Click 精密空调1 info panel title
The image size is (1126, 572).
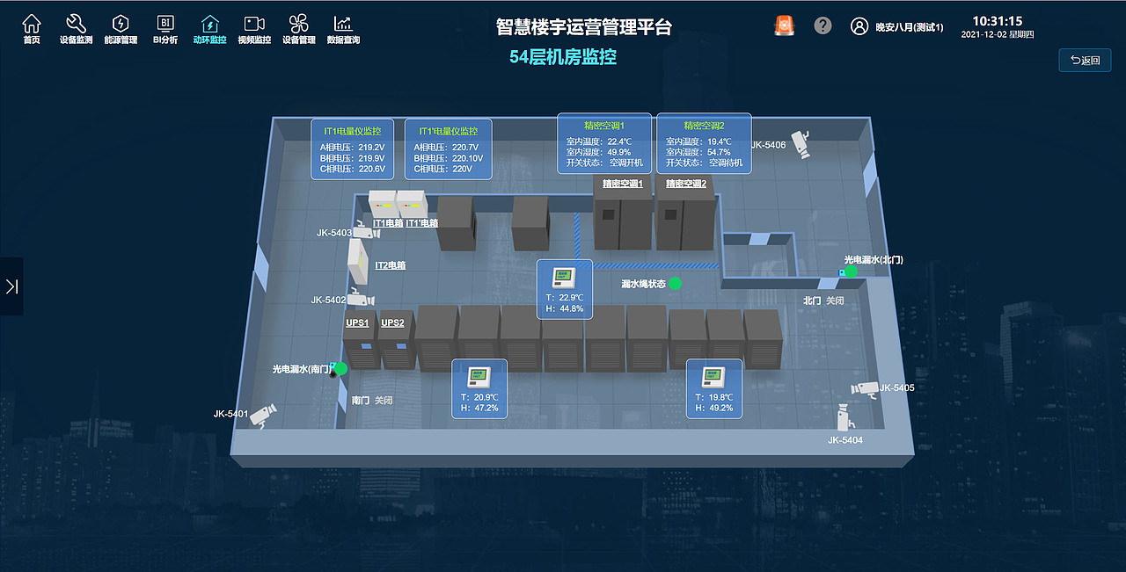click(603, 125)
